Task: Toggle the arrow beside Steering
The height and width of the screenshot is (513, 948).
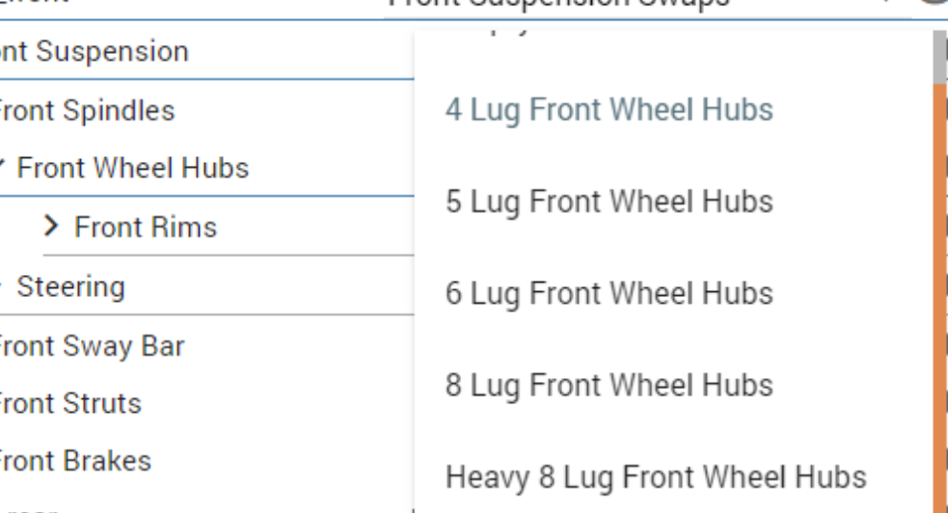Action: coord(3,286)
